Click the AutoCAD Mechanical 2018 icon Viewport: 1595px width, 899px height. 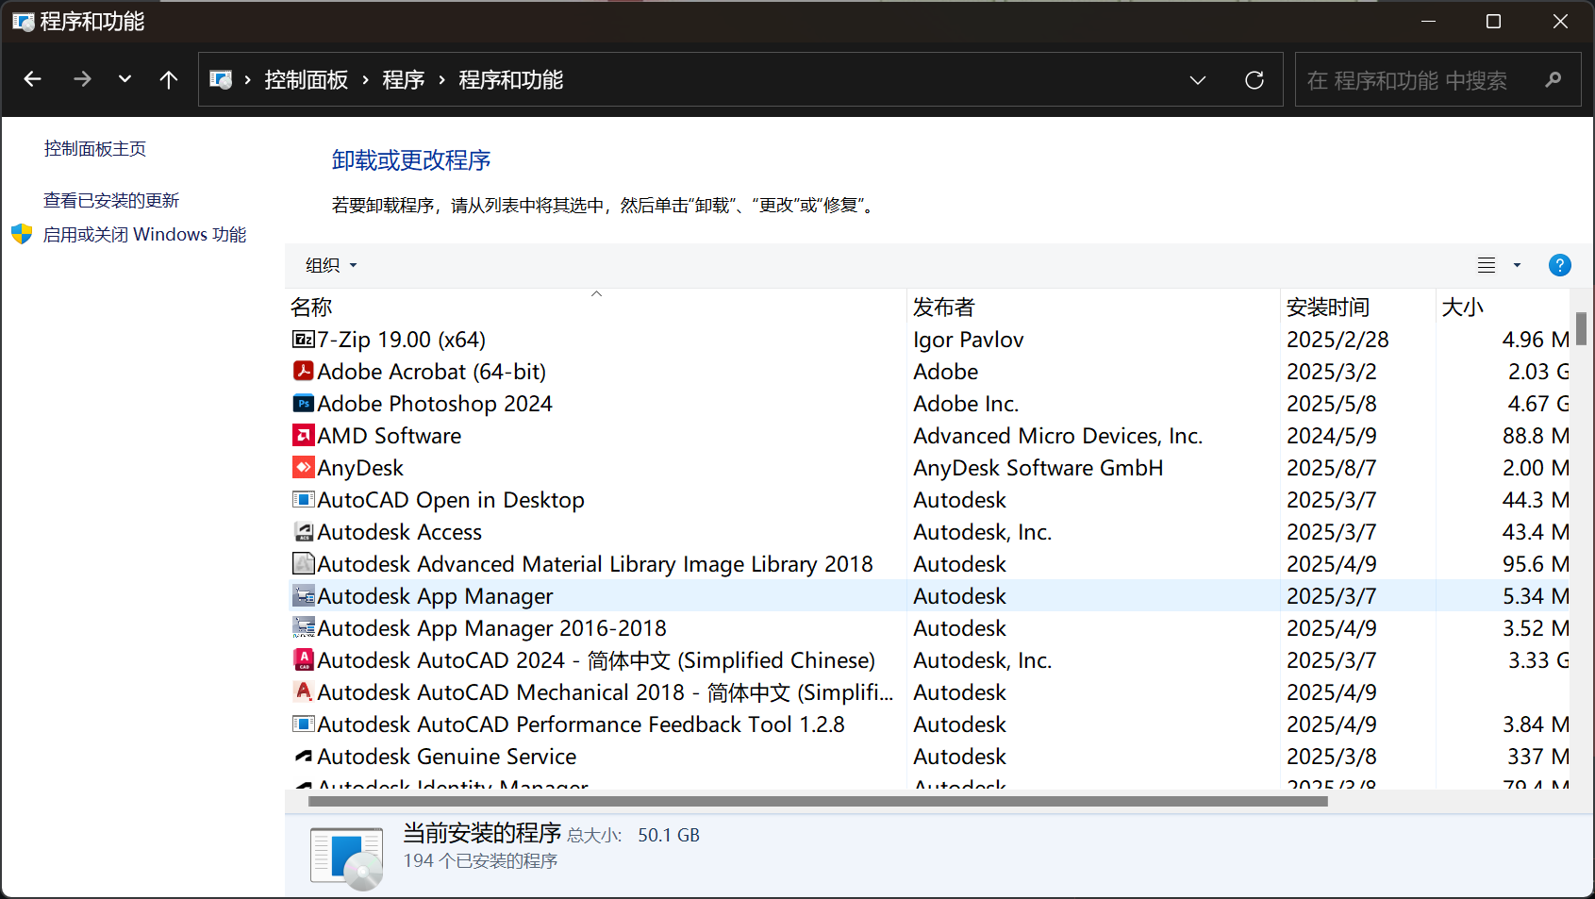point(304,692)
